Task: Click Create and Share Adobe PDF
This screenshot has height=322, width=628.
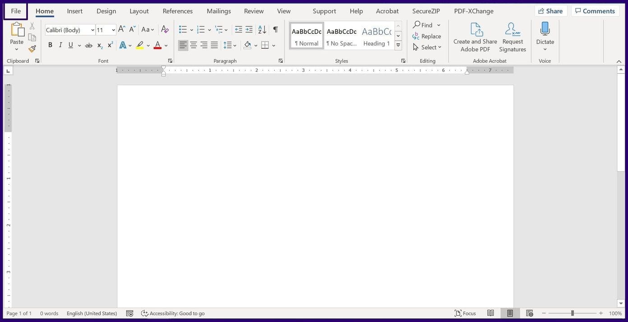Action: 475,37
